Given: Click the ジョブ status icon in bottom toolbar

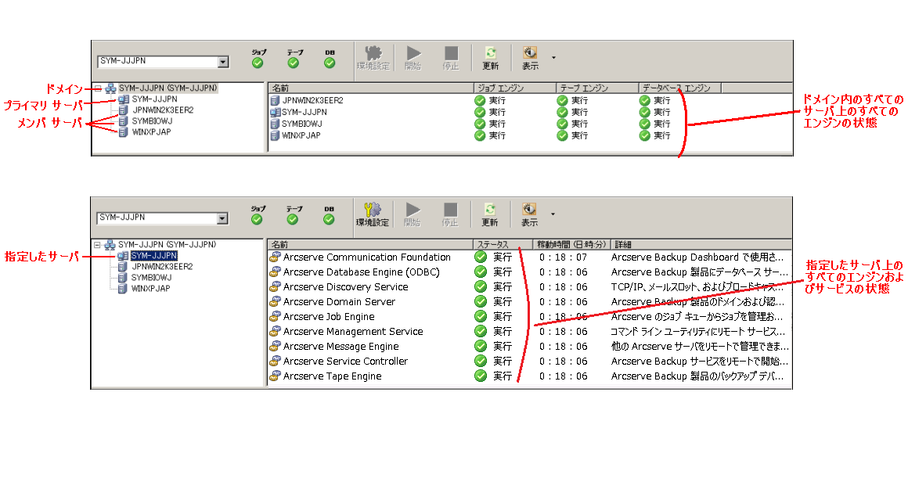Looking at the screenshot, I should [x=257, y=219].
